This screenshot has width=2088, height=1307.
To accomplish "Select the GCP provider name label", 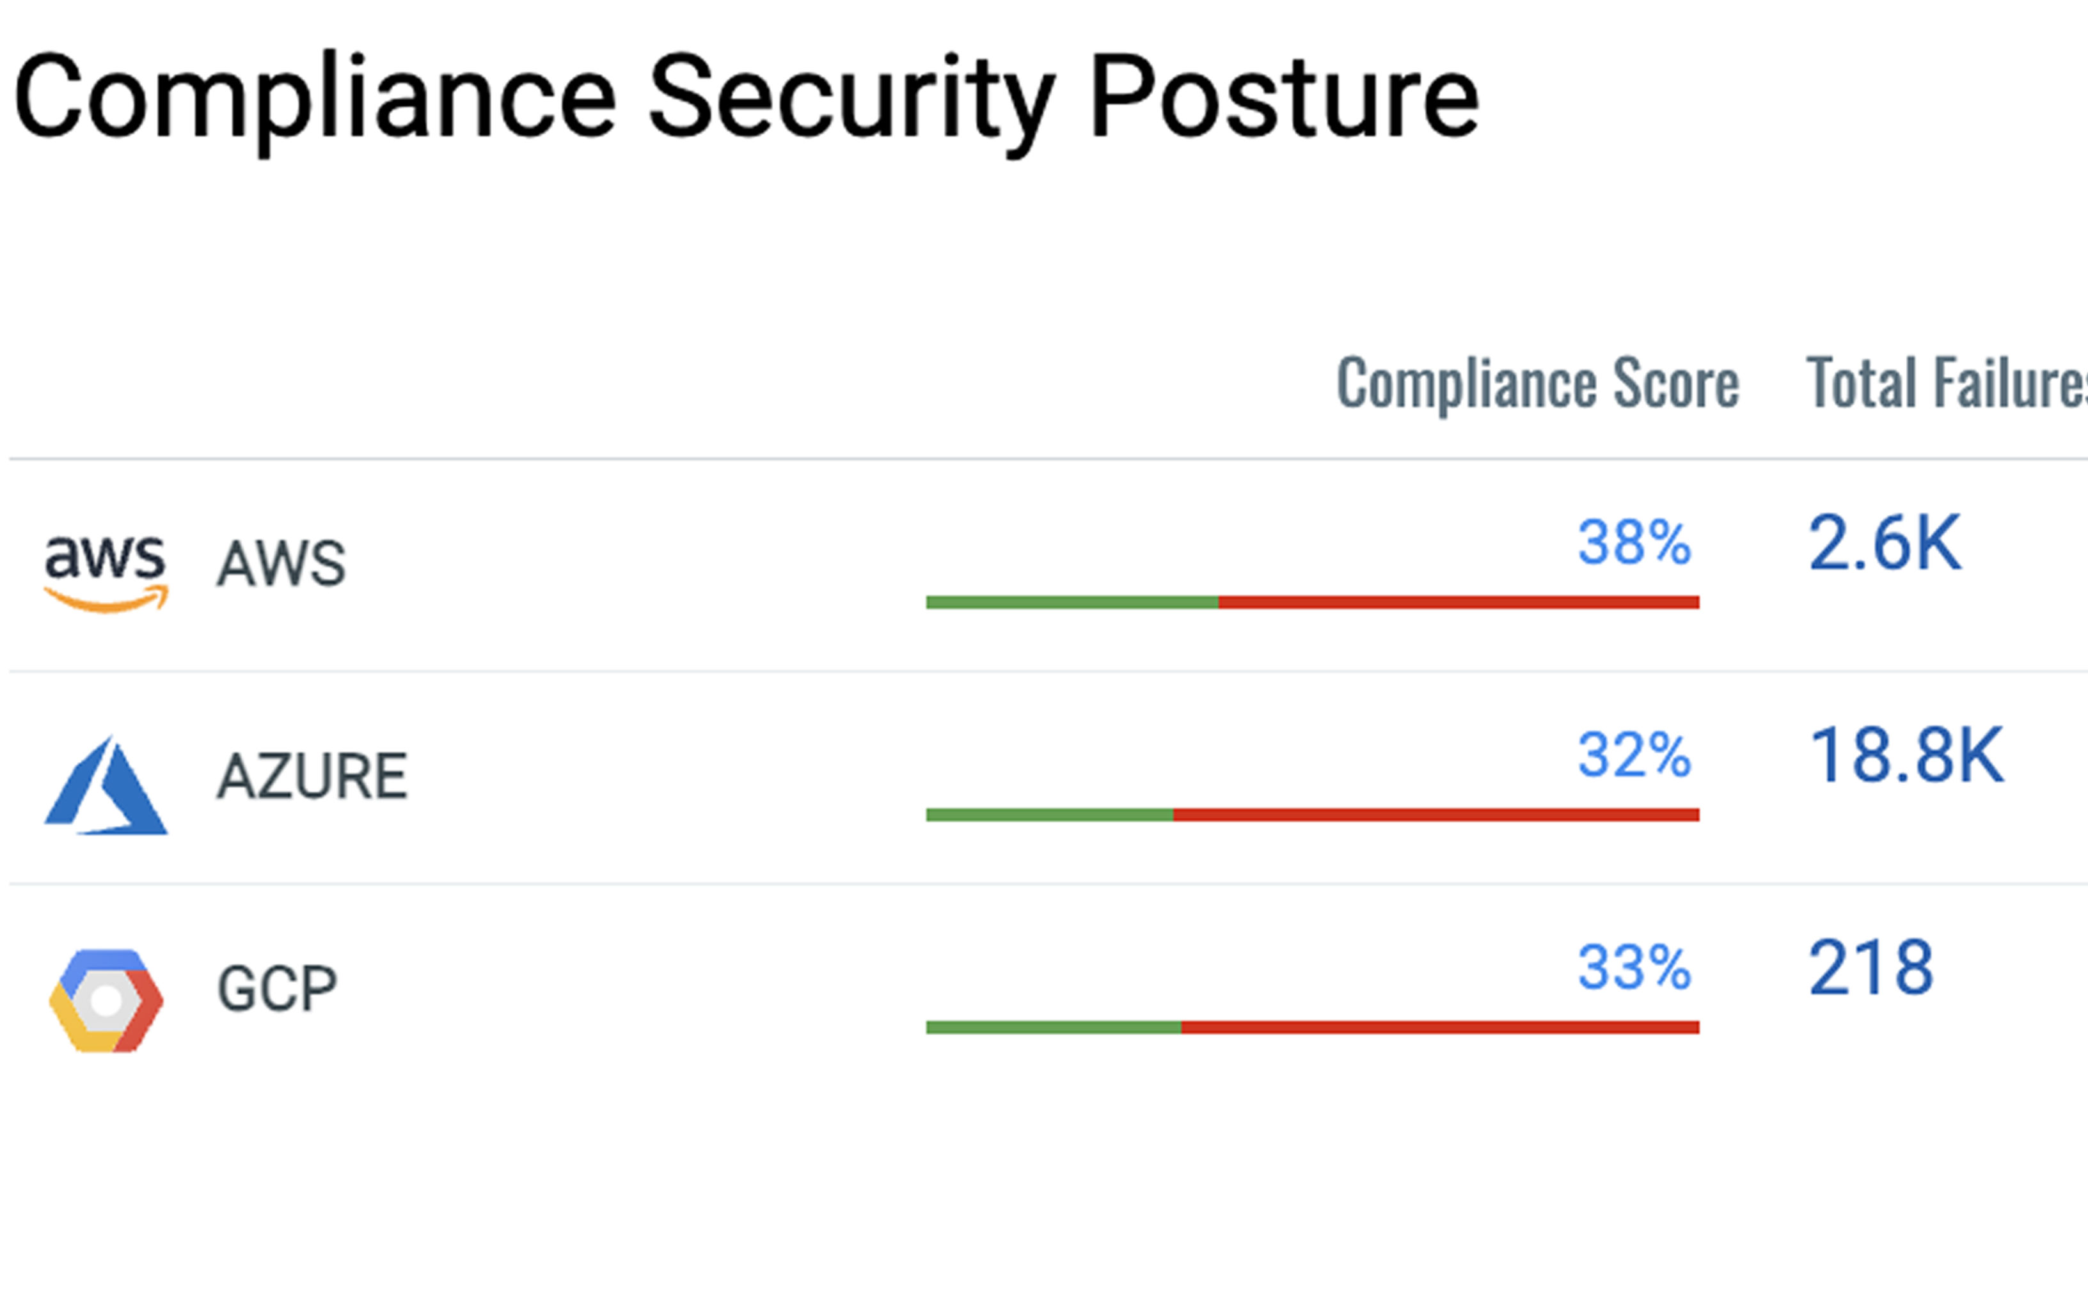I will point(276,988).
